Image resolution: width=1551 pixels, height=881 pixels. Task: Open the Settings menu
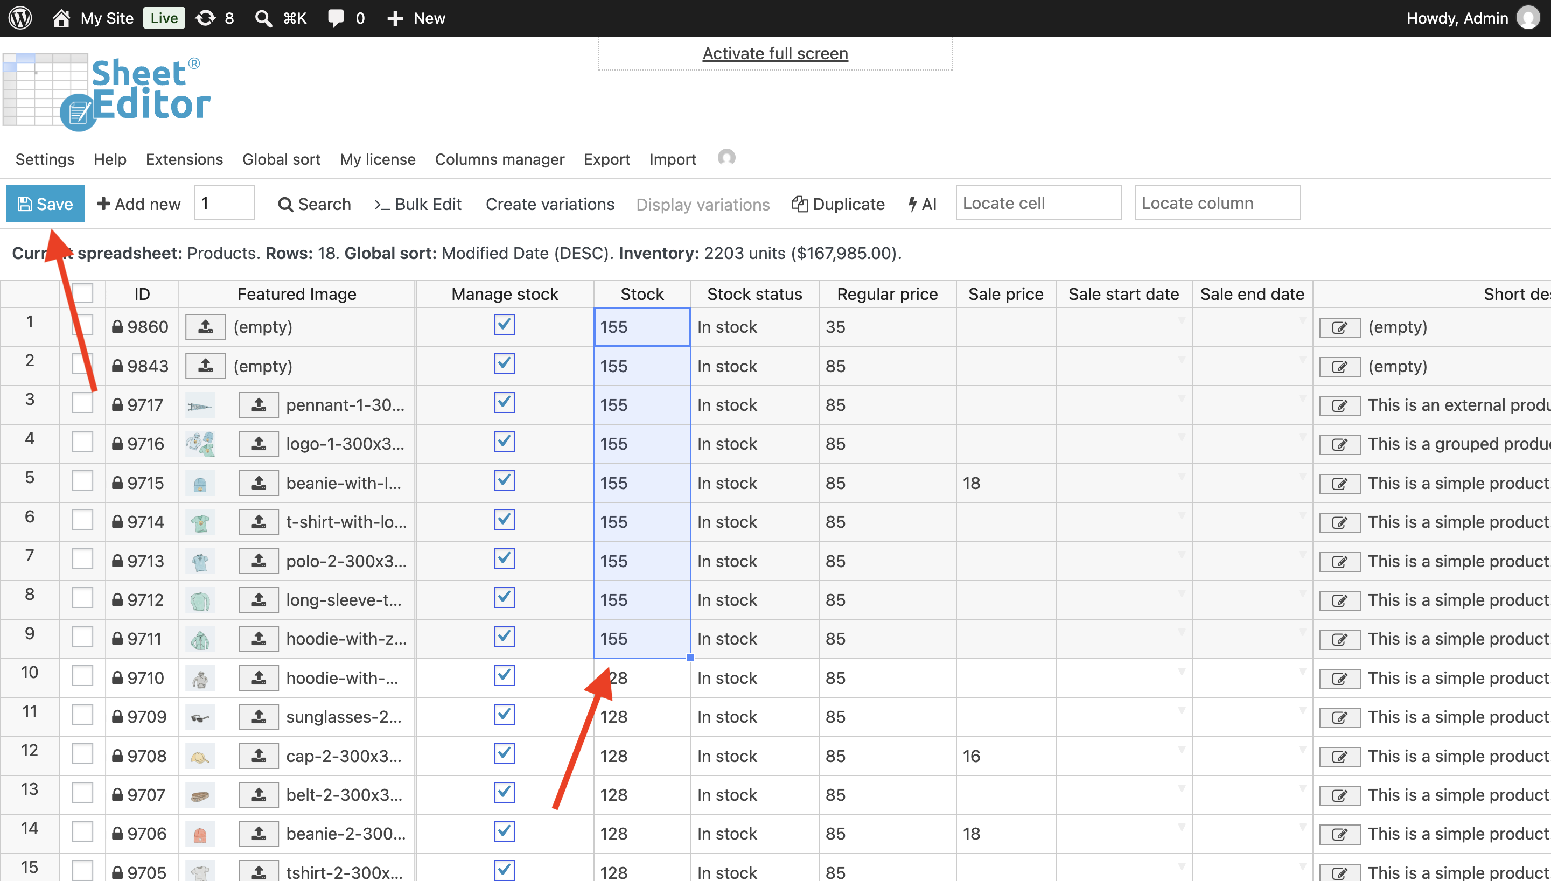pos(45,159)
